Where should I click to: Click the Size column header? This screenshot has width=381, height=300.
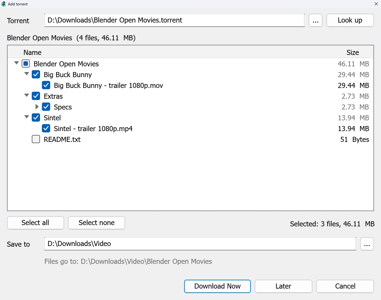pos(353,52)
